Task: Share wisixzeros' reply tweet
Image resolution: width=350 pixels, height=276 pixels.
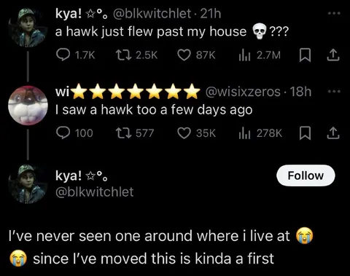Action: [x=332, y=133]
